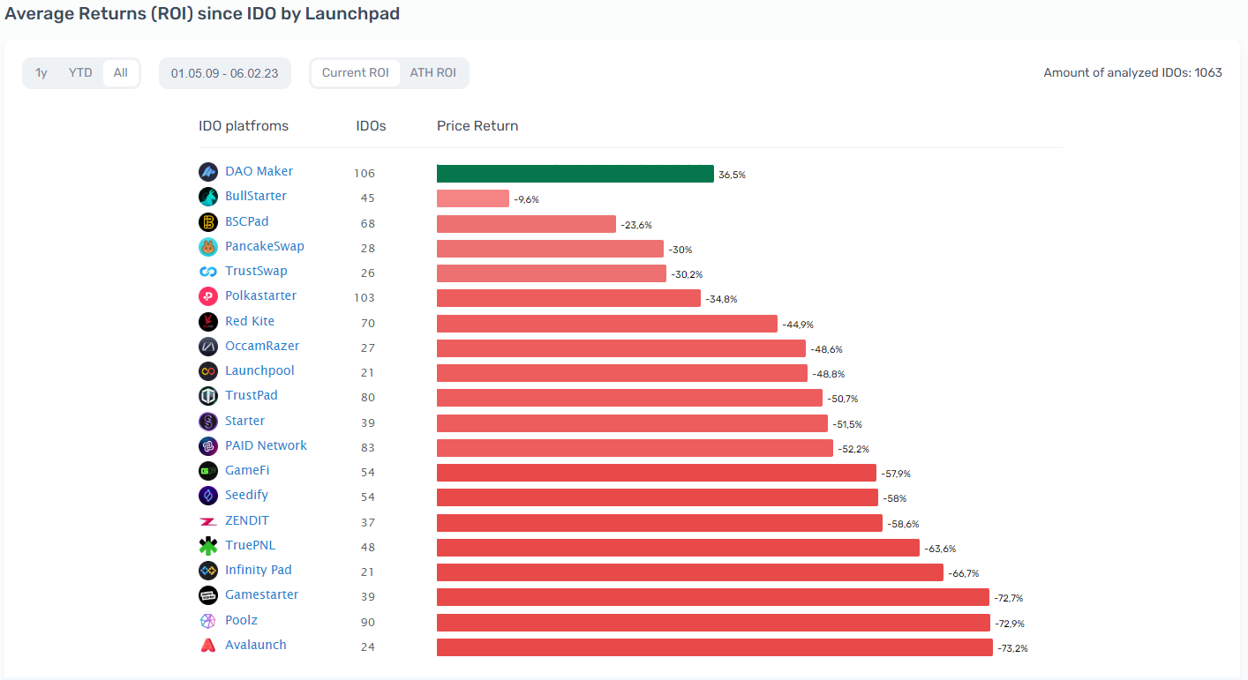This screenshot has width=1248, height=680.
Task: Click the TrustSwap logo icon
Action: pyautogui.click(x=208, y=272)
